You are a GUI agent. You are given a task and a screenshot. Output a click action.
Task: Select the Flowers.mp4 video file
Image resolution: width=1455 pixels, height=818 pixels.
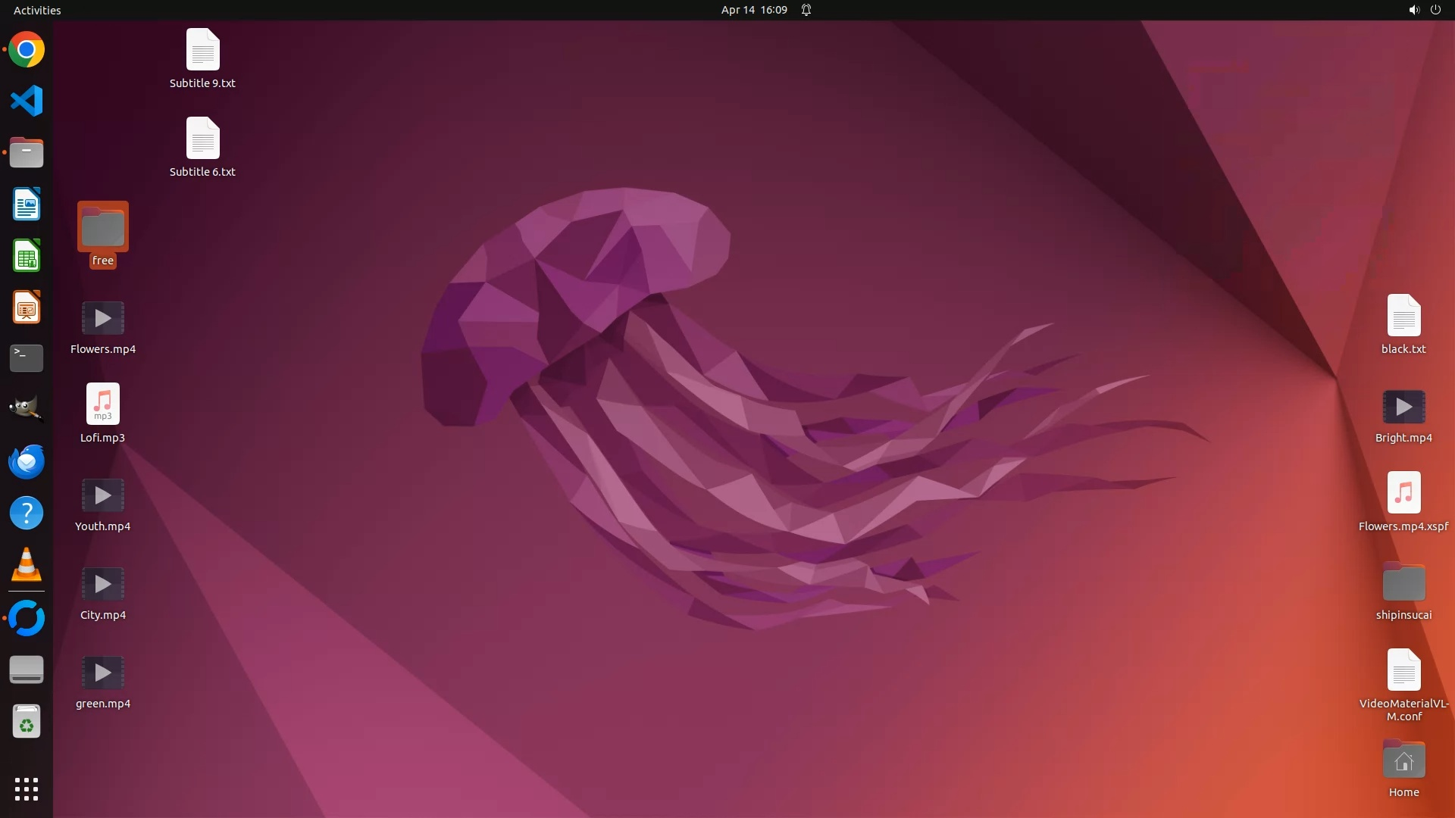pyautogui.click(x=103, y=319)
